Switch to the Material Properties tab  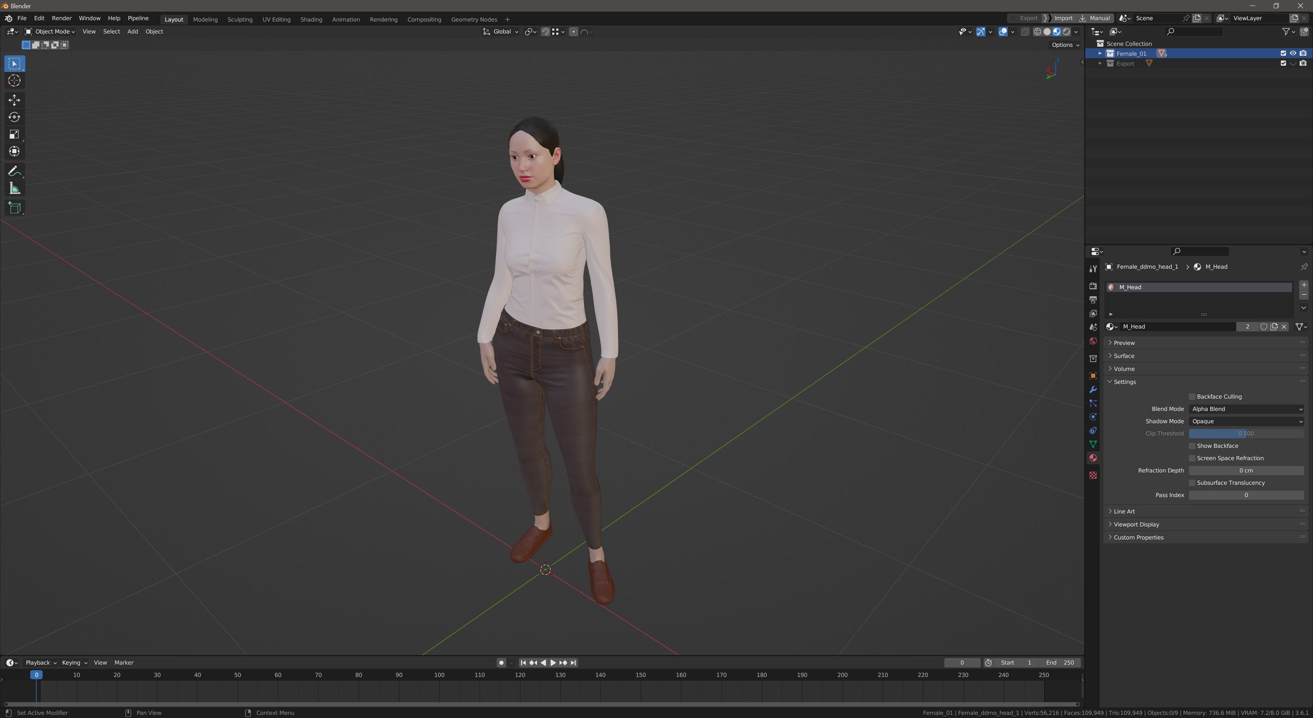pyautogui.click(x=1093, y=457)
